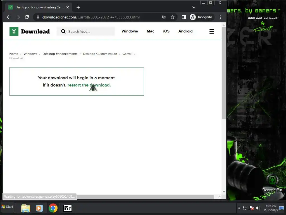Open the Carroll breadcrumb link
The height and width of the screenshot is (215, 286).
click(127, 54)
